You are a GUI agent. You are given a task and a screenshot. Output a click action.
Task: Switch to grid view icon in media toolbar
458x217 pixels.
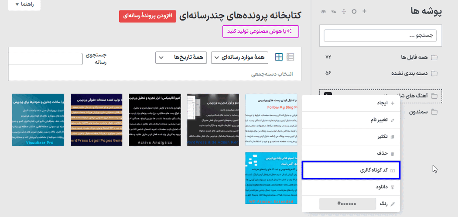coord(279,57)
